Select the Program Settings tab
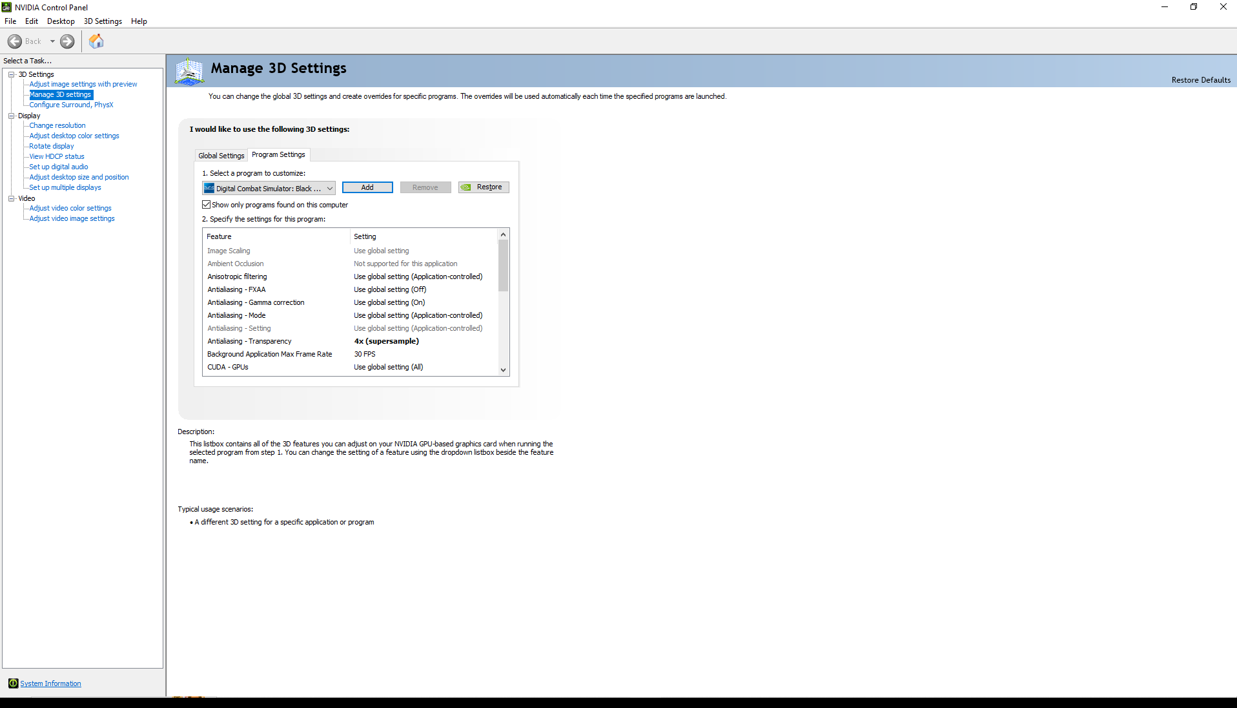 point(278,154)
